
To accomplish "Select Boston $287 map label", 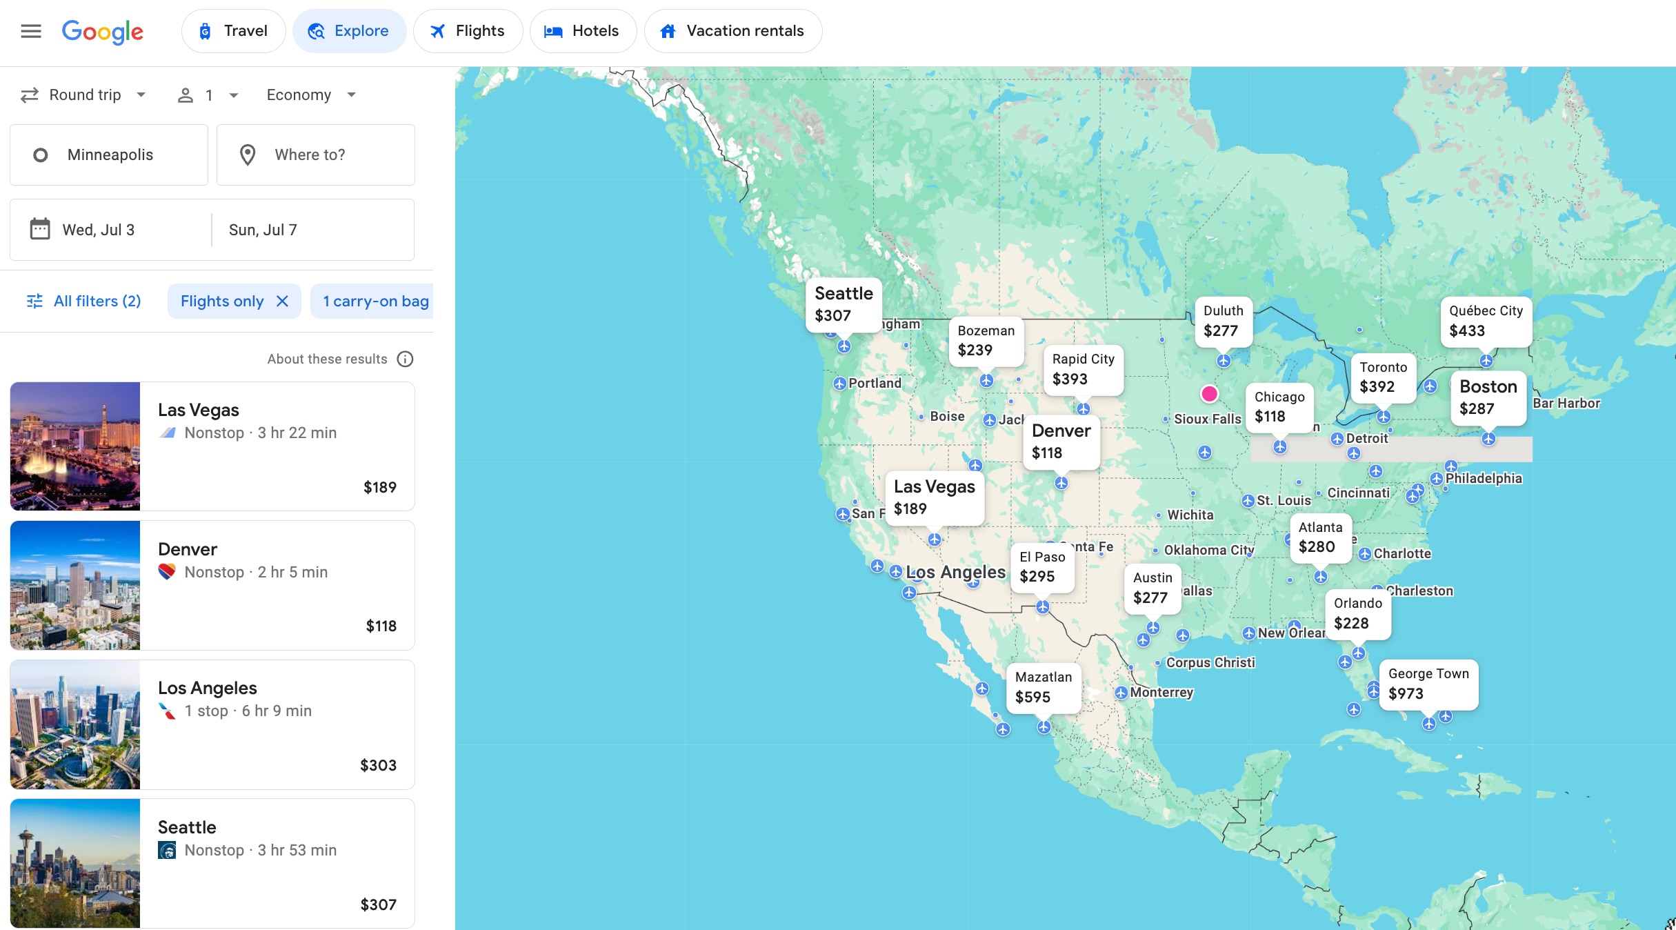I will (1488, 397).
